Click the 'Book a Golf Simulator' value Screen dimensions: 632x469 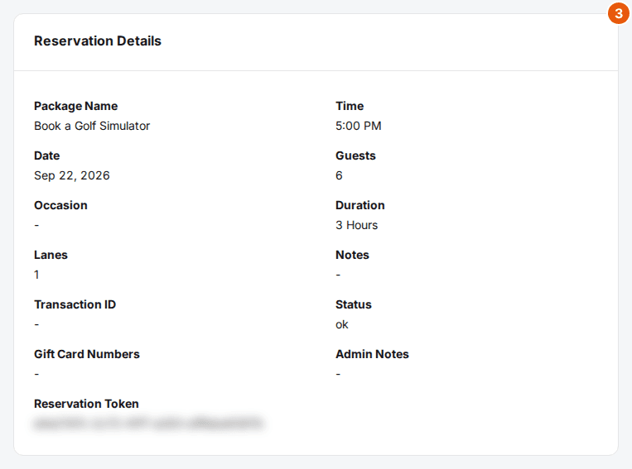(x=92, y=126)
